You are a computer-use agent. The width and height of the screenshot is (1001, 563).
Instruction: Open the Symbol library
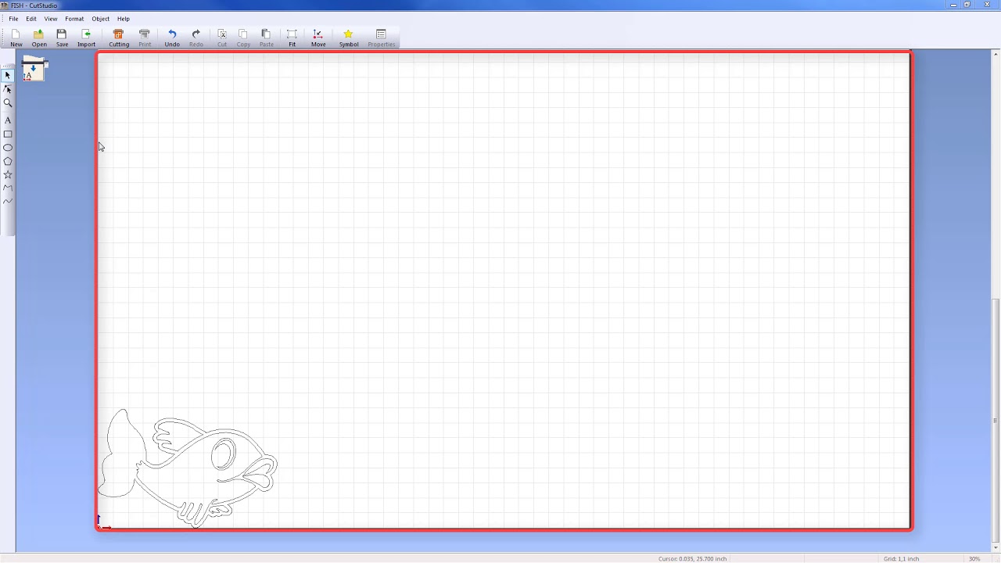coord(348,38)
